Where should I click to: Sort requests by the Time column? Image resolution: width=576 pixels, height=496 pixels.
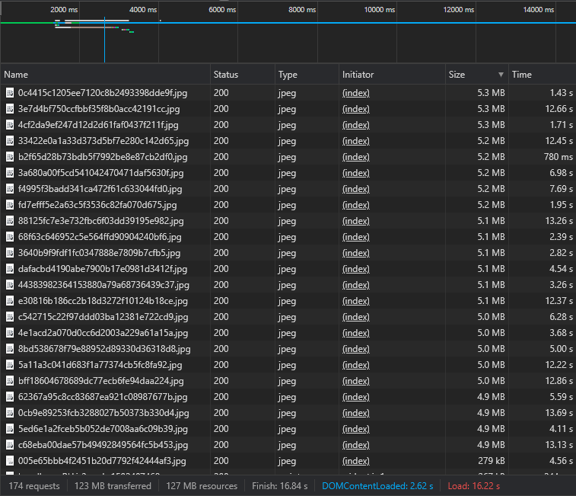522,75
